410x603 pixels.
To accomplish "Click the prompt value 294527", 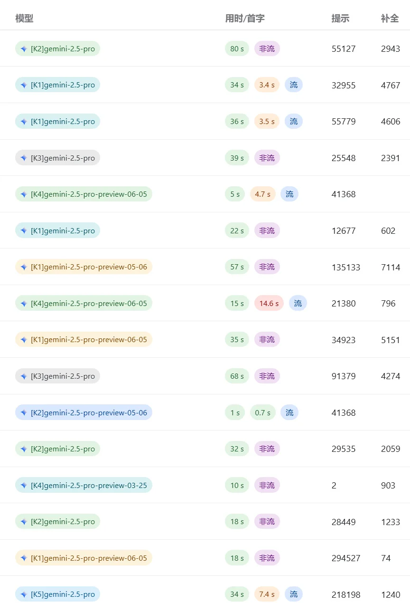I will point(346,558).
